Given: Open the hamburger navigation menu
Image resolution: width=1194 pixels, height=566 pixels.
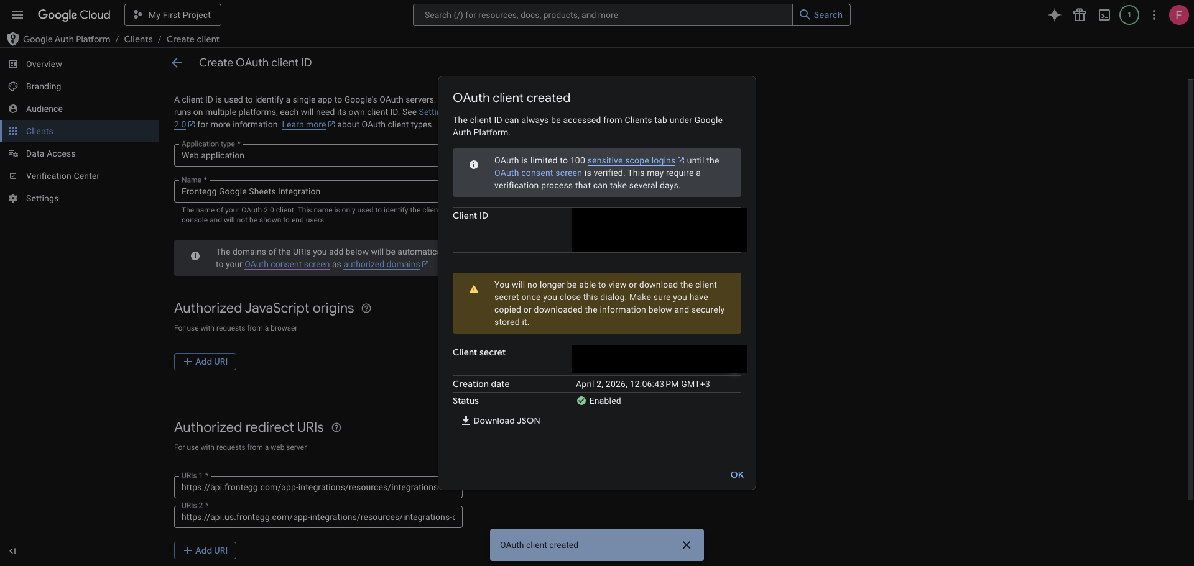Looking at the screenshot, I should (17, 15).
